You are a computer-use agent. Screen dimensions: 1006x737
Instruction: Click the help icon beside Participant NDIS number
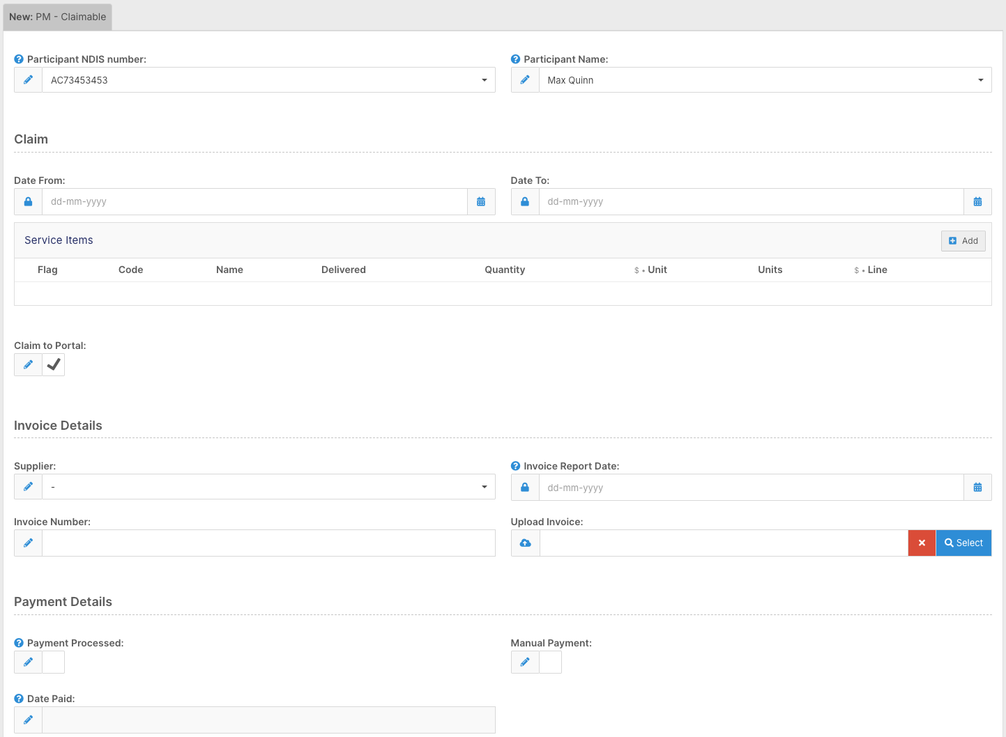pyautogui.click(x=19, y=59)
